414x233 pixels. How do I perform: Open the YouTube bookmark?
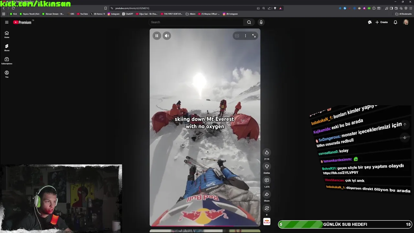(x=82, y=14)
